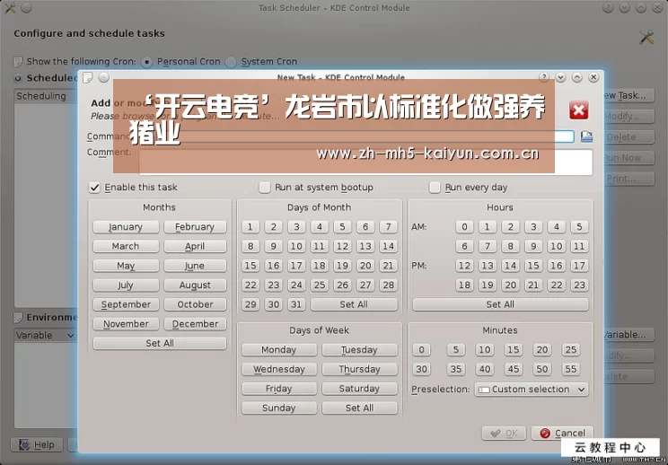Click the Help button in Task Scheduler

37,445
